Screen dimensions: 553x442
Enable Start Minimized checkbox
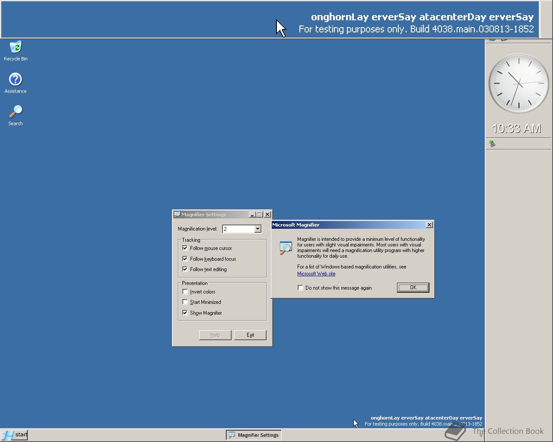pos(185,302)
